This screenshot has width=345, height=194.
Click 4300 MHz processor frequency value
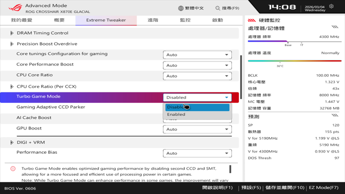click(x=329, y=37)
